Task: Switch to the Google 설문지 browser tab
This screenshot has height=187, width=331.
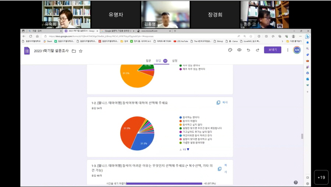Action: point(118,31)
